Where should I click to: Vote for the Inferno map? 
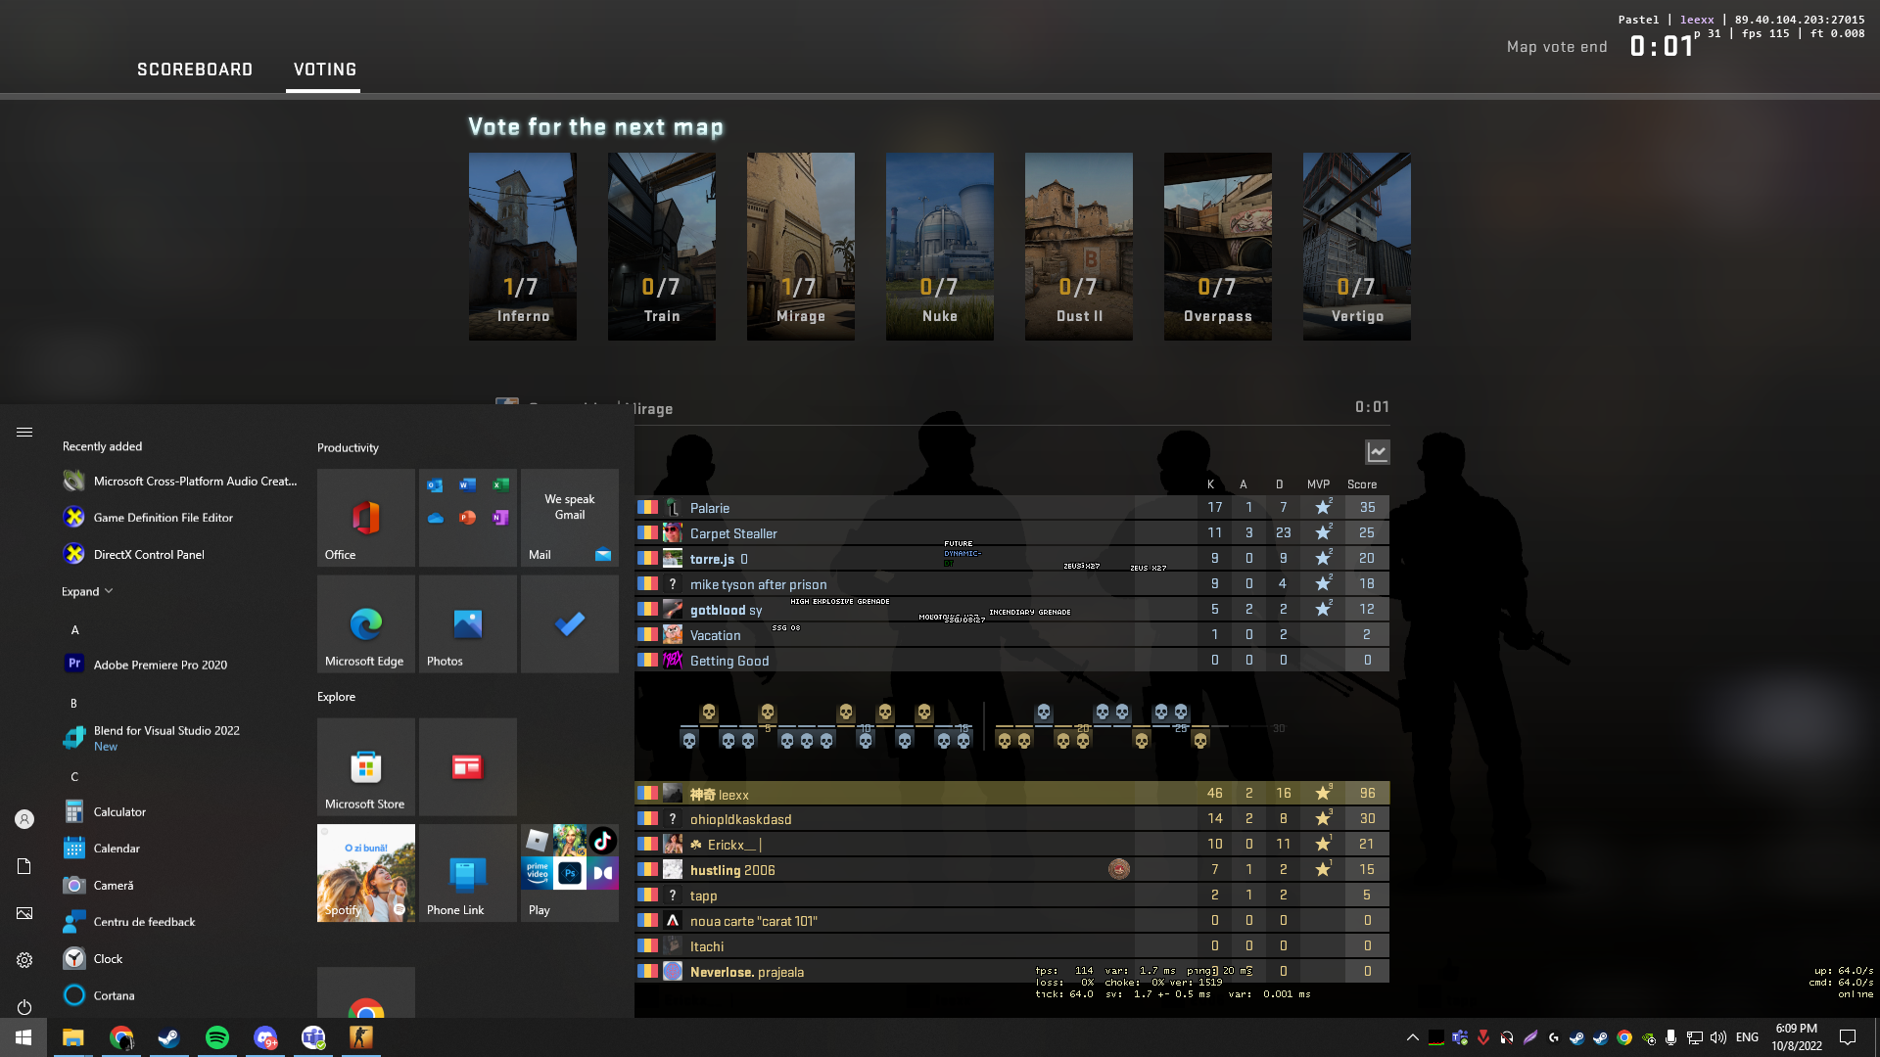pyautogui.click(x=523, y=247)
